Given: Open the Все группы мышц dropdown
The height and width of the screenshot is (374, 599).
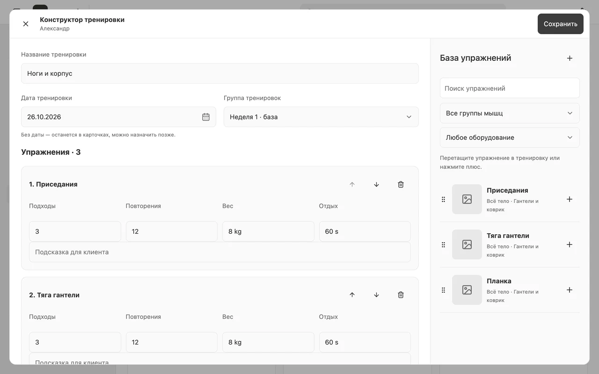Looking at the screenshot, I should coord(510,113).
